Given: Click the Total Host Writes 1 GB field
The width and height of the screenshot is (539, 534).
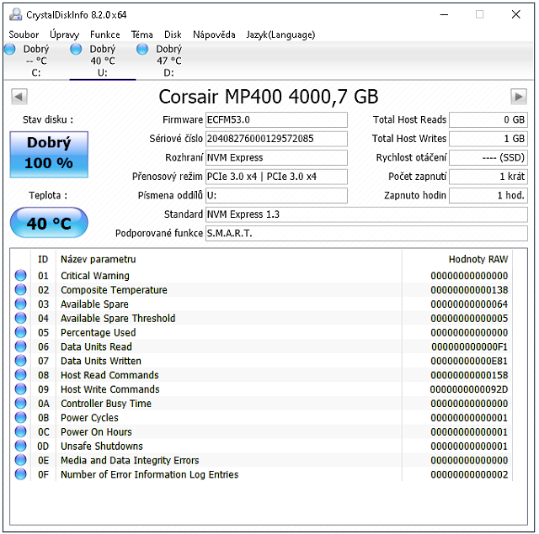Looking at the screenshot, I should (488, 139).
